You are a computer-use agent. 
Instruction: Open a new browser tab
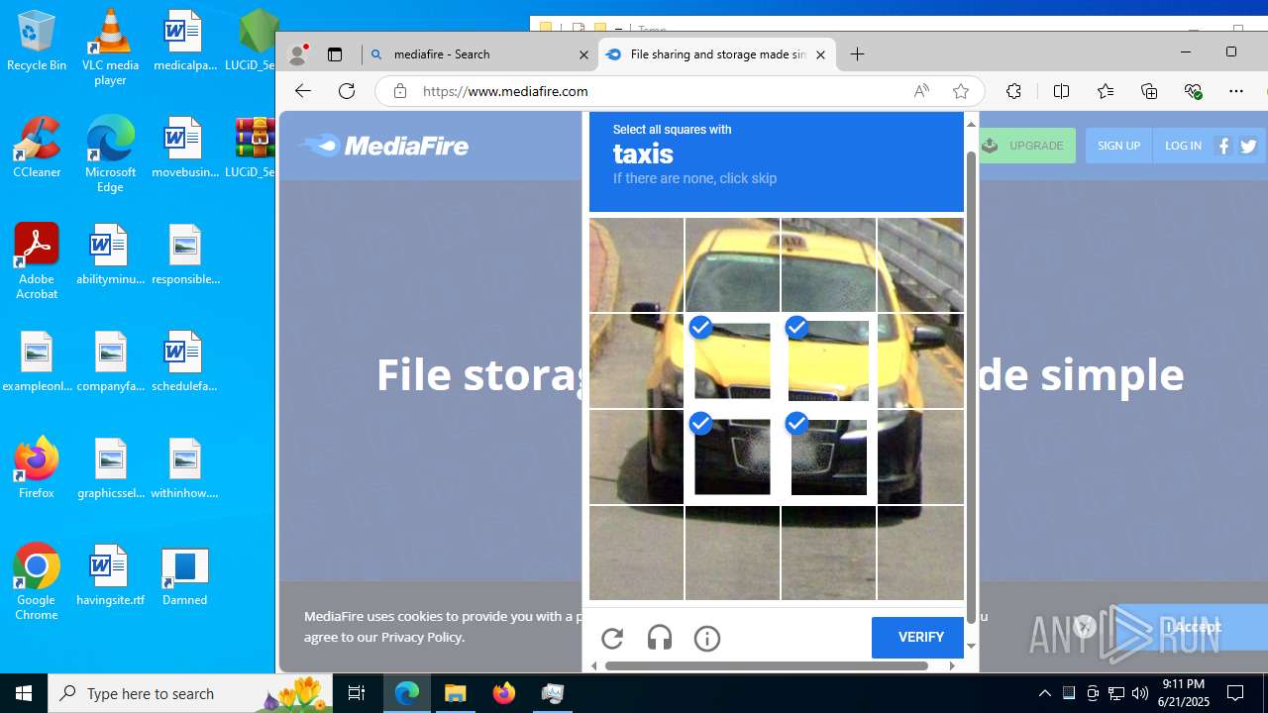[858, 54]
